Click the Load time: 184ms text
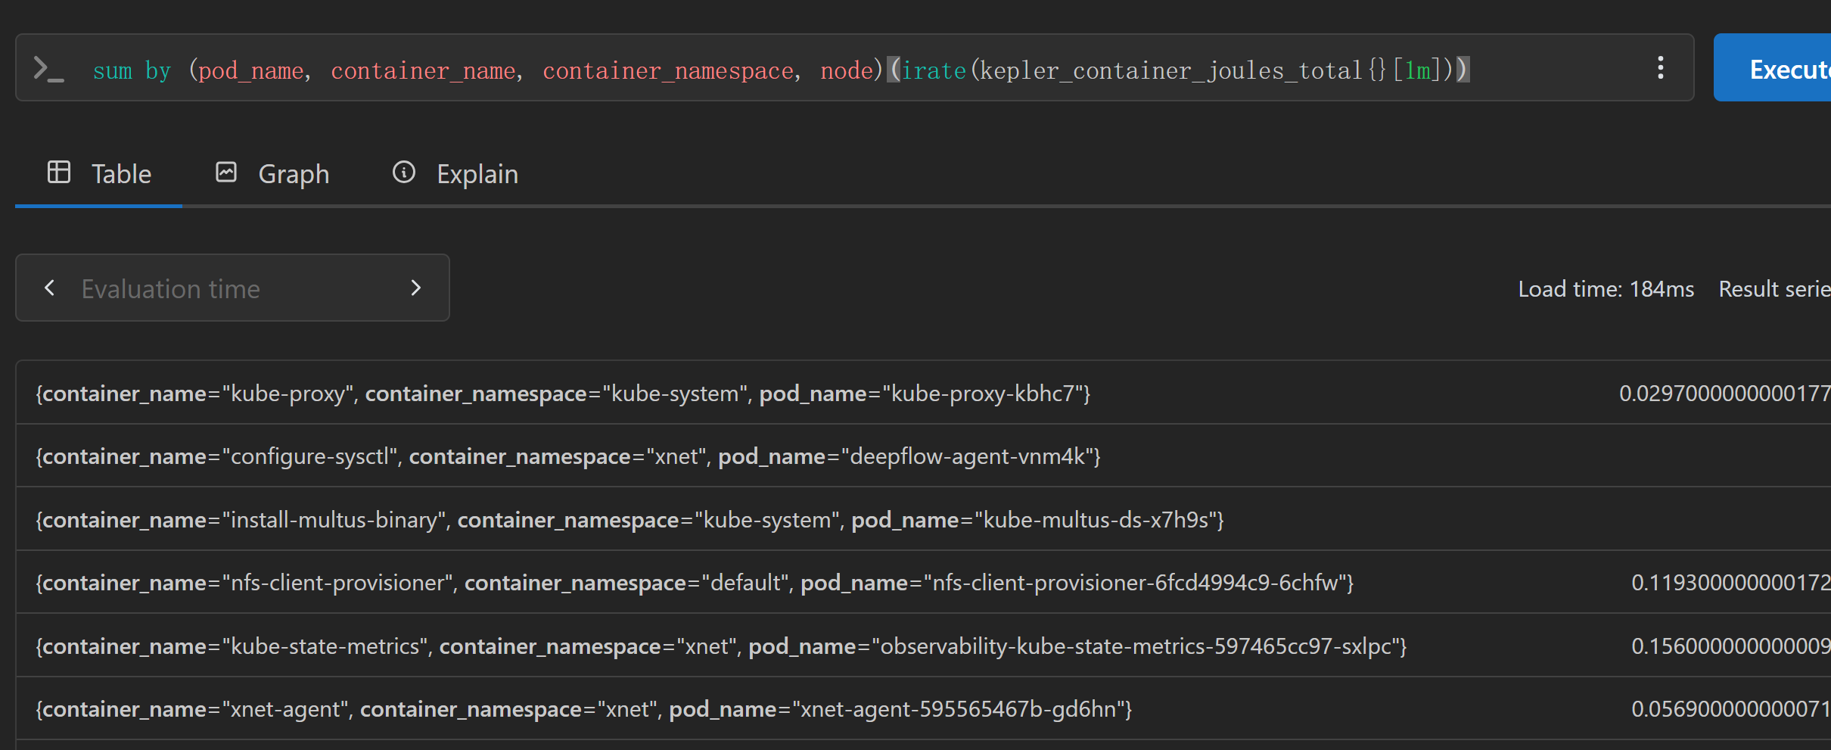Image resolution: width=1831 pixels, height=750 pixels. tap(1606, 289)
